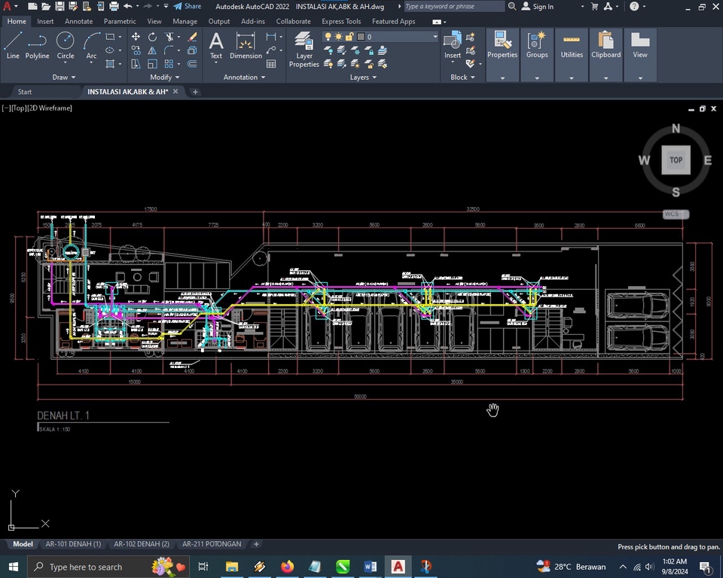The height and width of the screenshot is (578, 723).
Task: Click the Erase tool icon
Action: [x=192, y=37]
